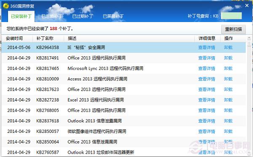This screenshot has width=253, height=157.
Task: Select the 已安装补丁 tab
Action: [21, 17]
